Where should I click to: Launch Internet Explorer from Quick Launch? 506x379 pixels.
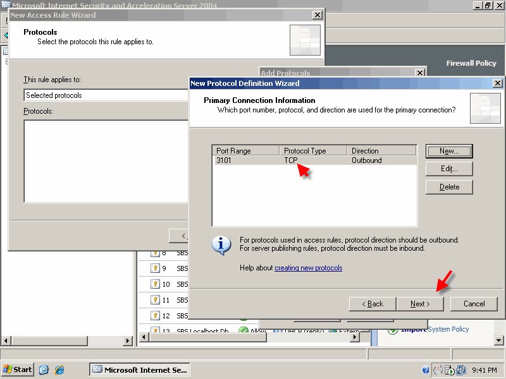(x=59, y=370)
